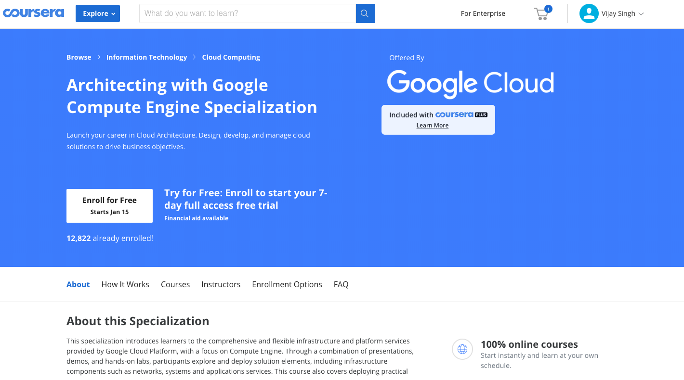The height and width of the screenshot is (380, 684).
Task: Open the Enrollment Options tab
Action: coord(287,284)
